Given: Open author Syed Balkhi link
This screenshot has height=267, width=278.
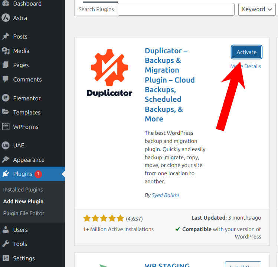Looking at the screenshot, I should tap(166, 195).
